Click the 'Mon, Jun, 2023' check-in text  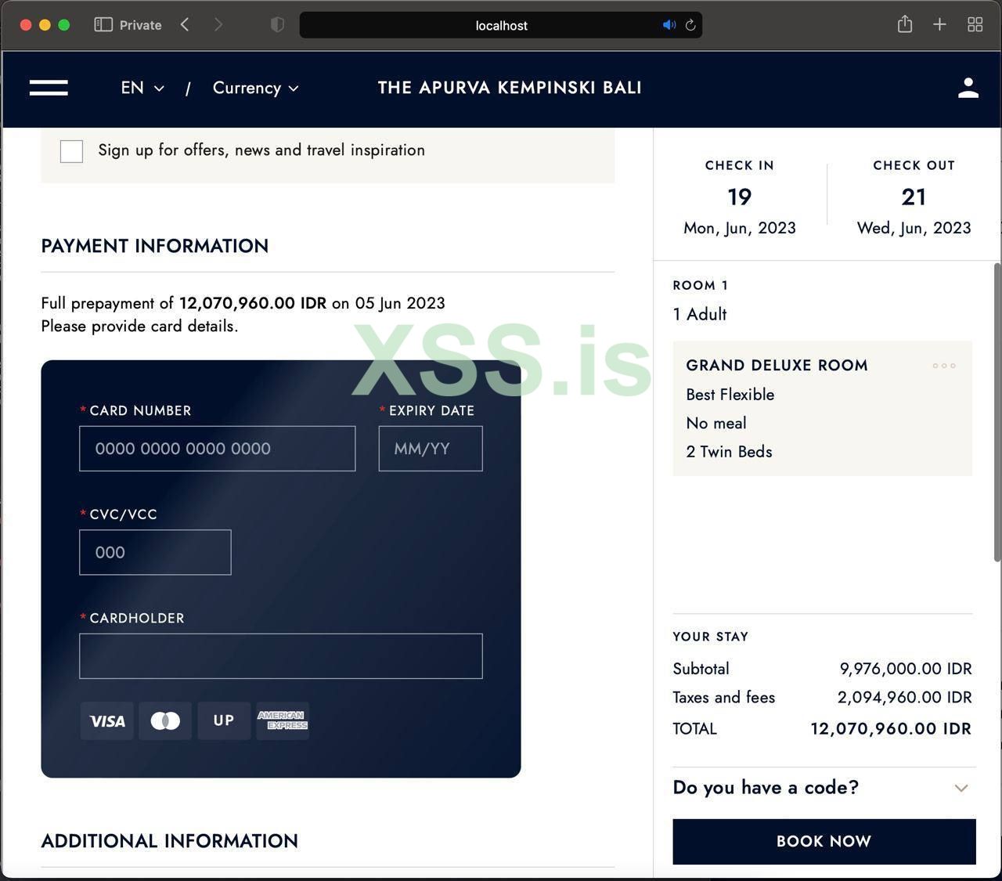(x=740, y=228)
